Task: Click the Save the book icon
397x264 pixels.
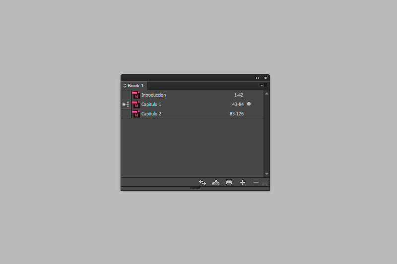Action: point(216,182)
